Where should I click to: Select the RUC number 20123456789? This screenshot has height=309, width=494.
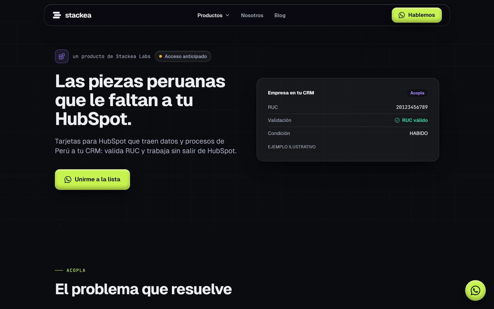(x=412, y=107)
